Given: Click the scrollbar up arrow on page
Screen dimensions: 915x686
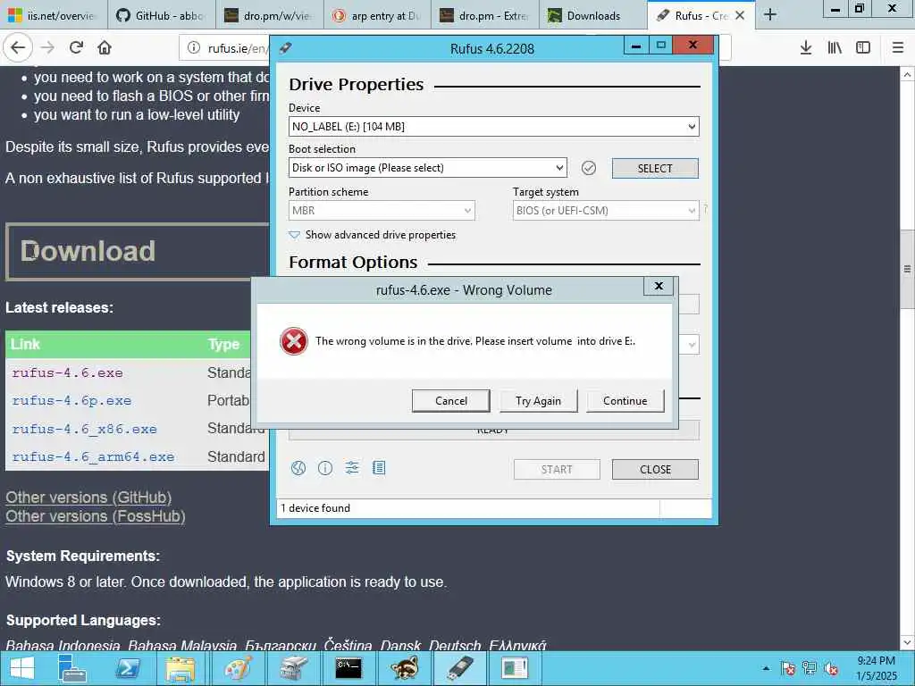Looking at the screenshot, I should click(907, 75).
